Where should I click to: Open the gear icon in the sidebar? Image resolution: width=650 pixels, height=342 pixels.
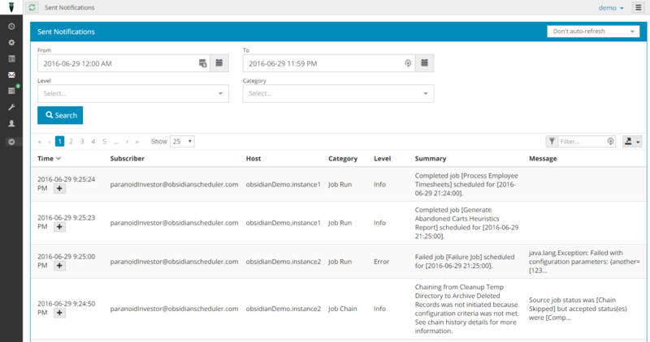(x=11, y=43)
